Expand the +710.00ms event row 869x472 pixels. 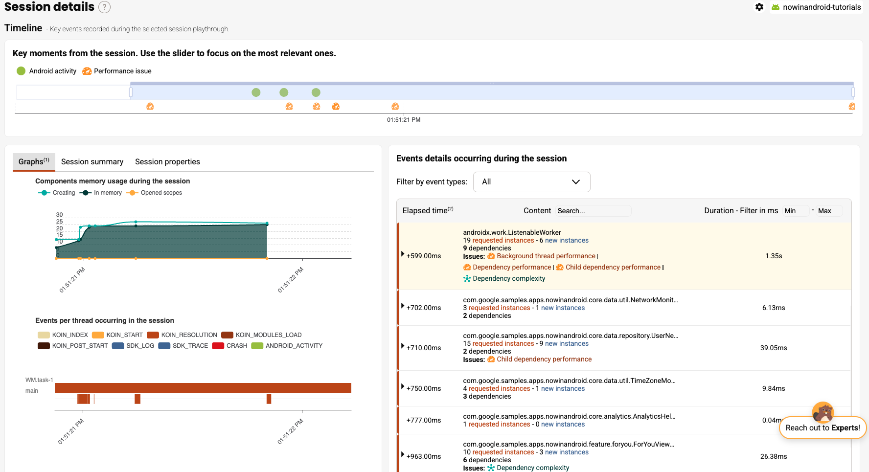(x=403, y=346)
